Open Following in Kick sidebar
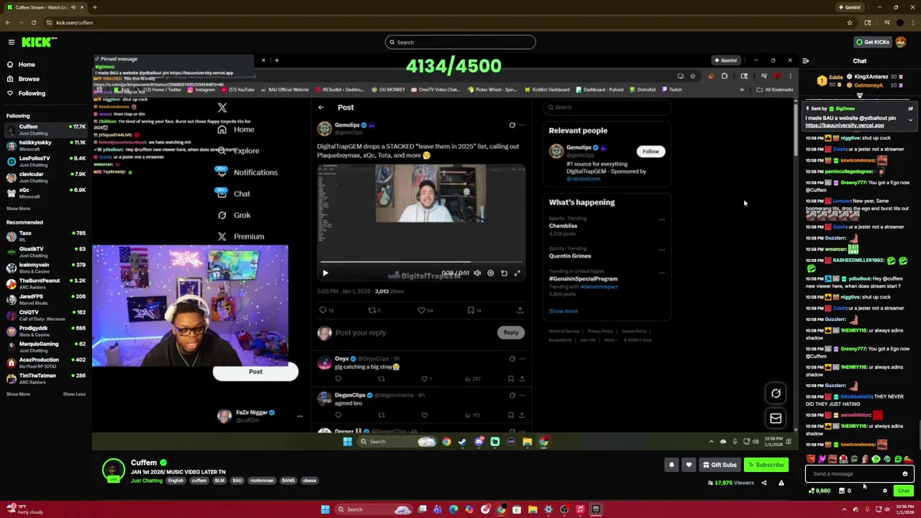This screenshot has height=518, width=921. click(32, 94)
